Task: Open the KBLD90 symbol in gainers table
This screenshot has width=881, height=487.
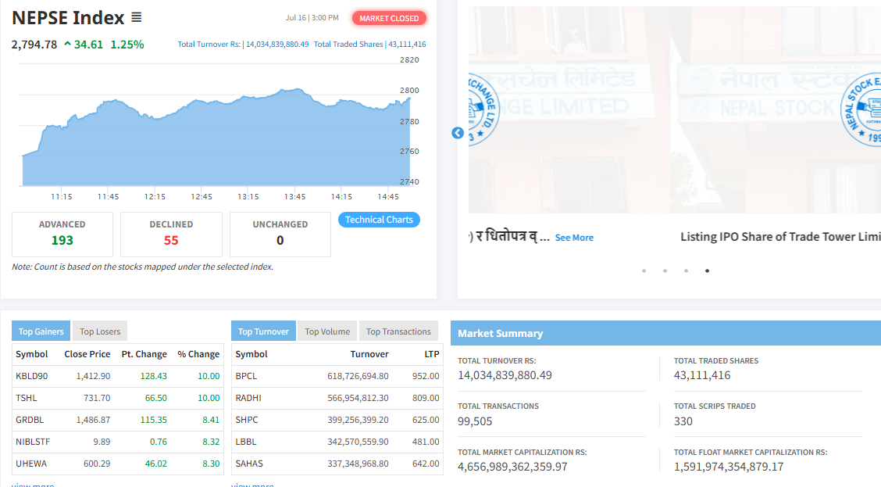Action: pos(31,376)
